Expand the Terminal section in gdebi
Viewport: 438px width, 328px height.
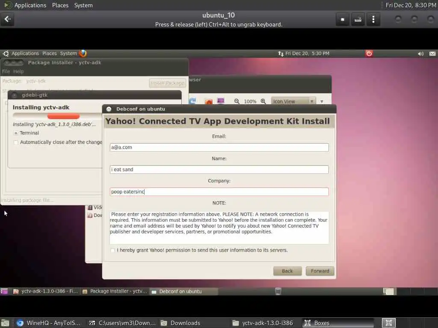coord(16,133)
